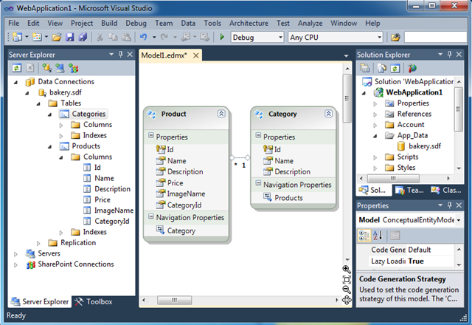Pin the Server Explorer panel

point(121,54)
